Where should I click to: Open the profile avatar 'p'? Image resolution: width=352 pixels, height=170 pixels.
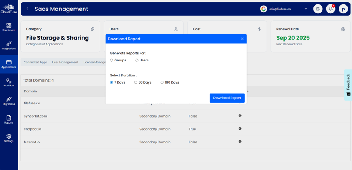[x=343, y=9]
